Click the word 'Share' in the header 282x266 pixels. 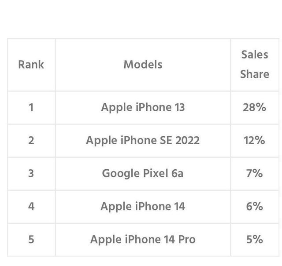point(254,74)
